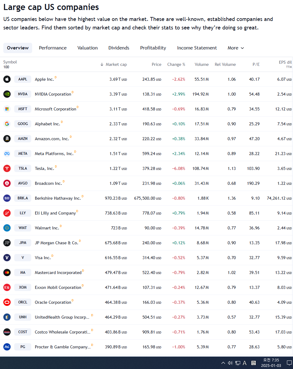Click the taskbar clock showing 7:35
This screenshot has height=369, width=293.
[271, 363]
